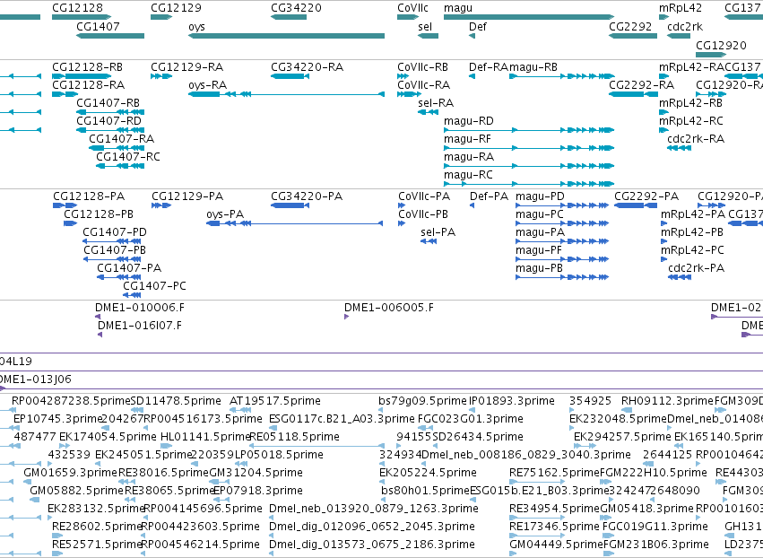This screenshot has width=763, height=558.
Task: Select the CG12920 gene label
Action: click(x=721, y=45)
